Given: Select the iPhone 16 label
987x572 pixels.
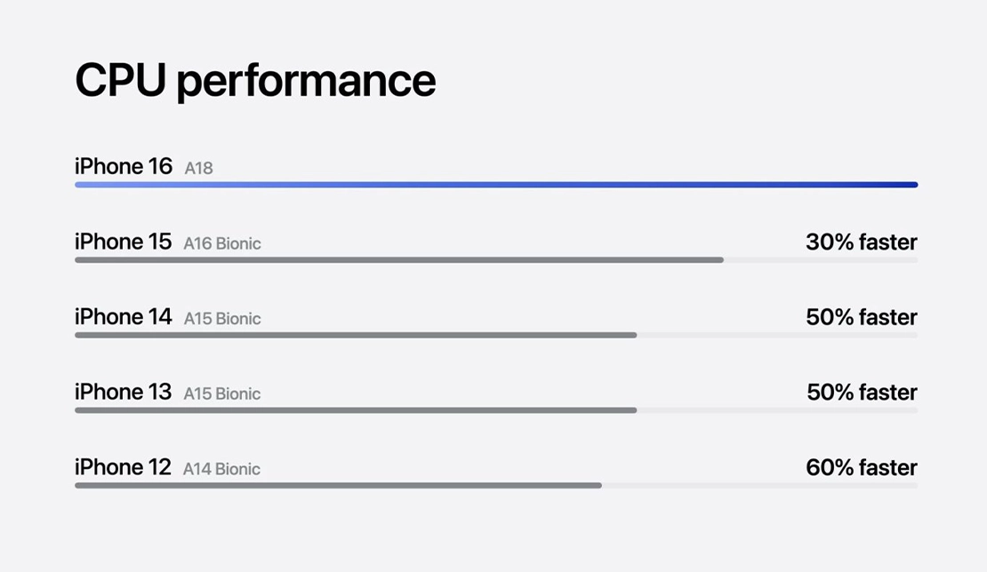Looking at the screenshot, I should pyautogui.click(x=124, y=166).
